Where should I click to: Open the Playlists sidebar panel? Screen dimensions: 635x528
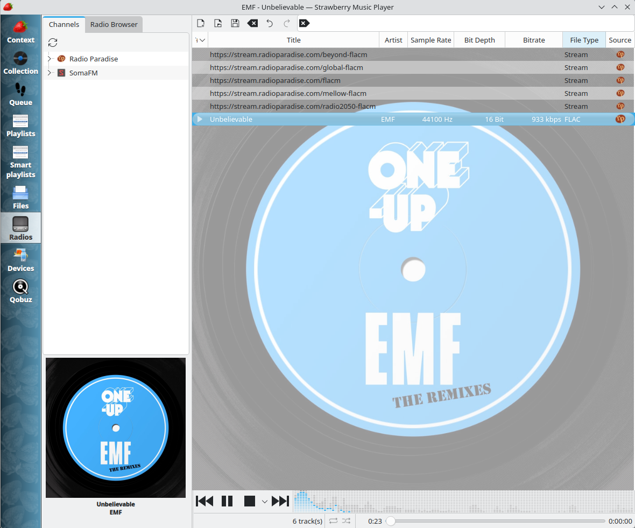click(20, 126)
